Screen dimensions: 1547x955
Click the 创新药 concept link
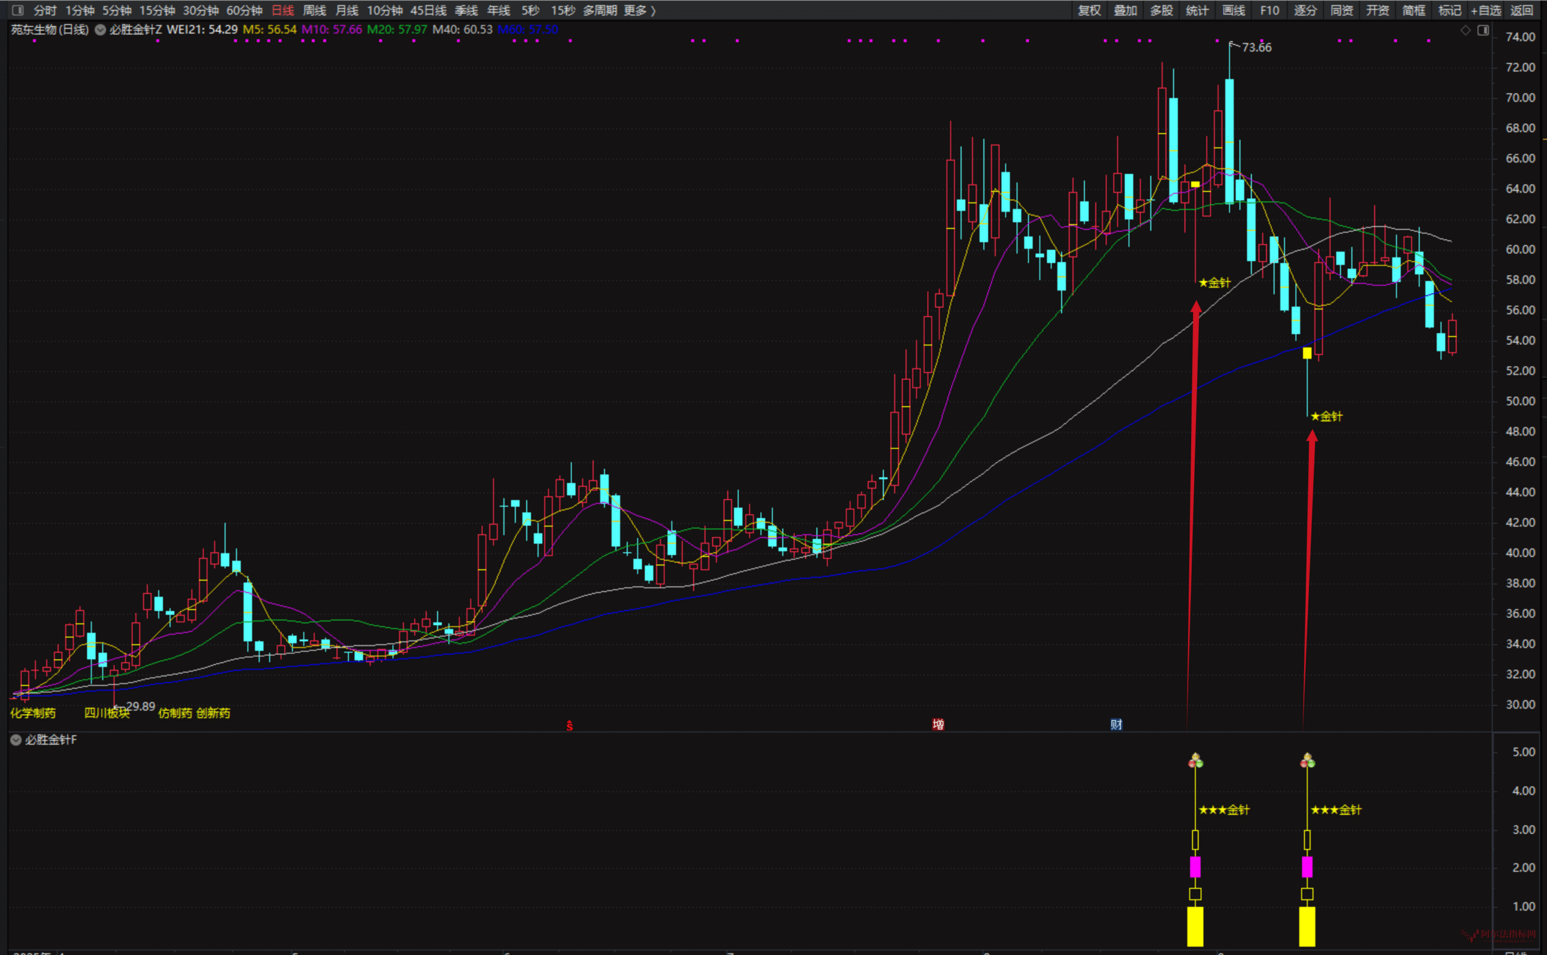coord(213,713)
